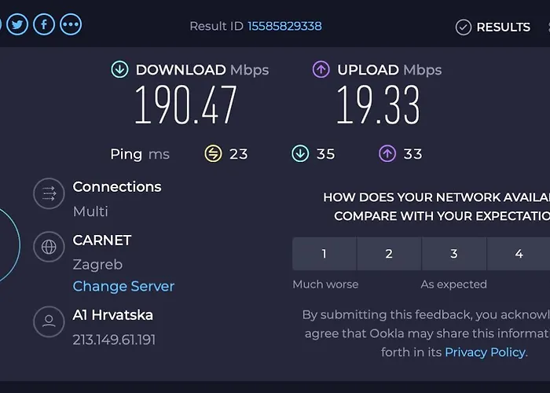Rate network availability as 2

point(389,254)
